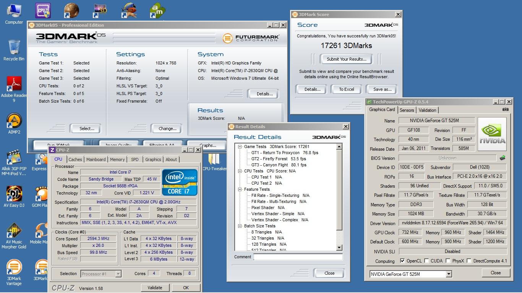Screen dimensions: 522x293
Task: Click the 3DMark Score title bar icon
Action: pos(295,14)
